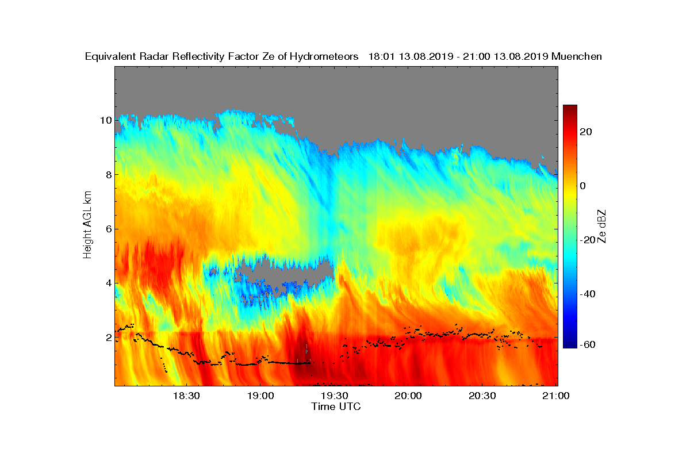Image resolution: width=690 pixels, height=460 pixels.
Task: Click the 19:30 time tick label
Action: 334,396
